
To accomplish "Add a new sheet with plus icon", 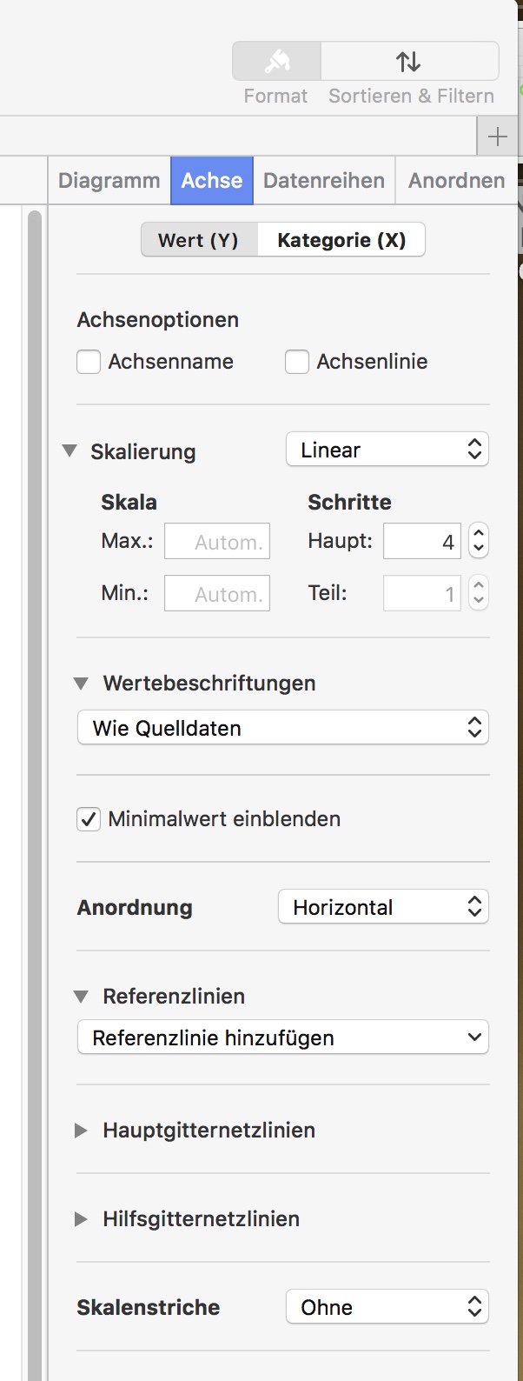I will point(498,137).
